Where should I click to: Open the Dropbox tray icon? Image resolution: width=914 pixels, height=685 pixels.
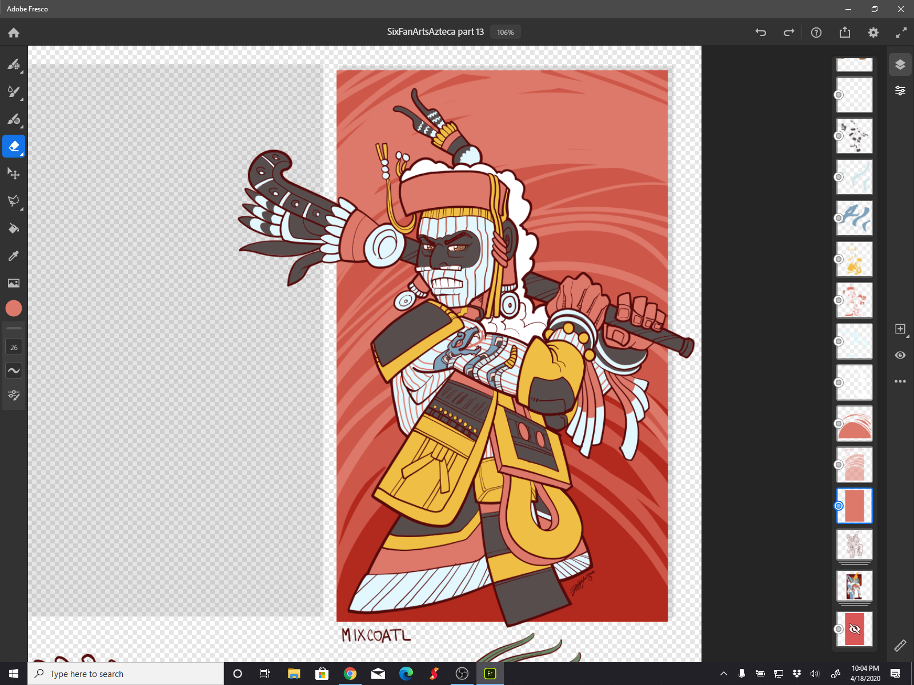(x=797, y=674)
